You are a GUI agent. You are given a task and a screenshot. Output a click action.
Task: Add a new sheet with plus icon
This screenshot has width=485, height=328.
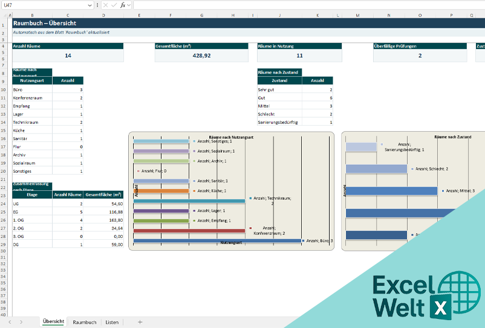(x=140, y=322)
